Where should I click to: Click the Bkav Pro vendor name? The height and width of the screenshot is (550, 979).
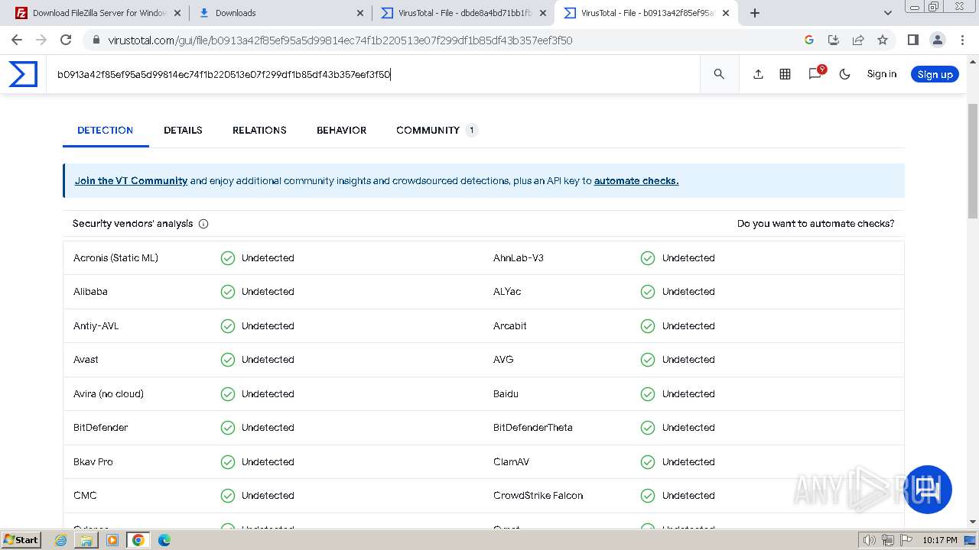(93, 462)
